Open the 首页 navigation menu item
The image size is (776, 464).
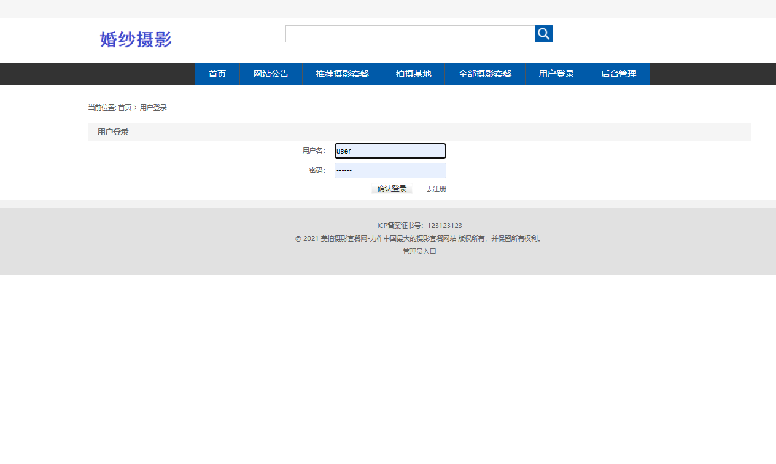point(217,73)
